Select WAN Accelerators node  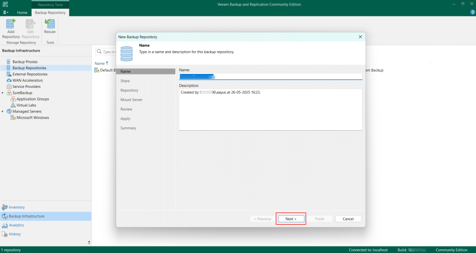pyautogui.click(x=27, y=80)
